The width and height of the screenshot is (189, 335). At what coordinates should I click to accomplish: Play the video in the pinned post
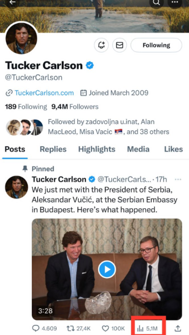(107, 269)
